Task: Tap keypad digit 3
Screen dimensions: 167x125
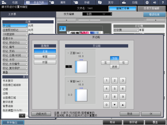Action: [x=123, y=80]
